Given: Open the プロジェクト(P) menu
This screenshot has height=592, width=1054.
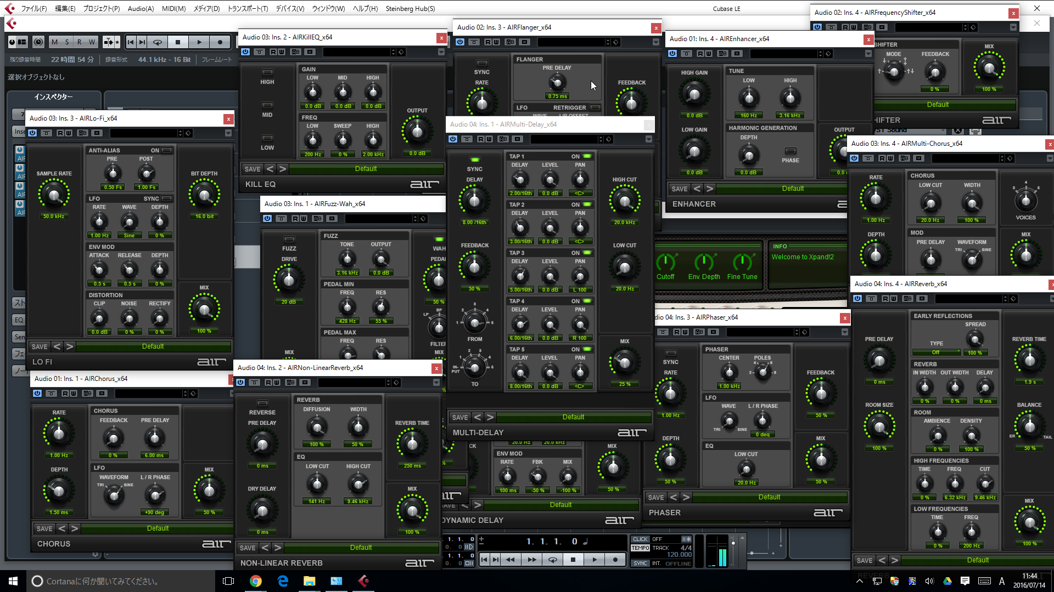Looking at the screenshot, I should pos(101,8).
